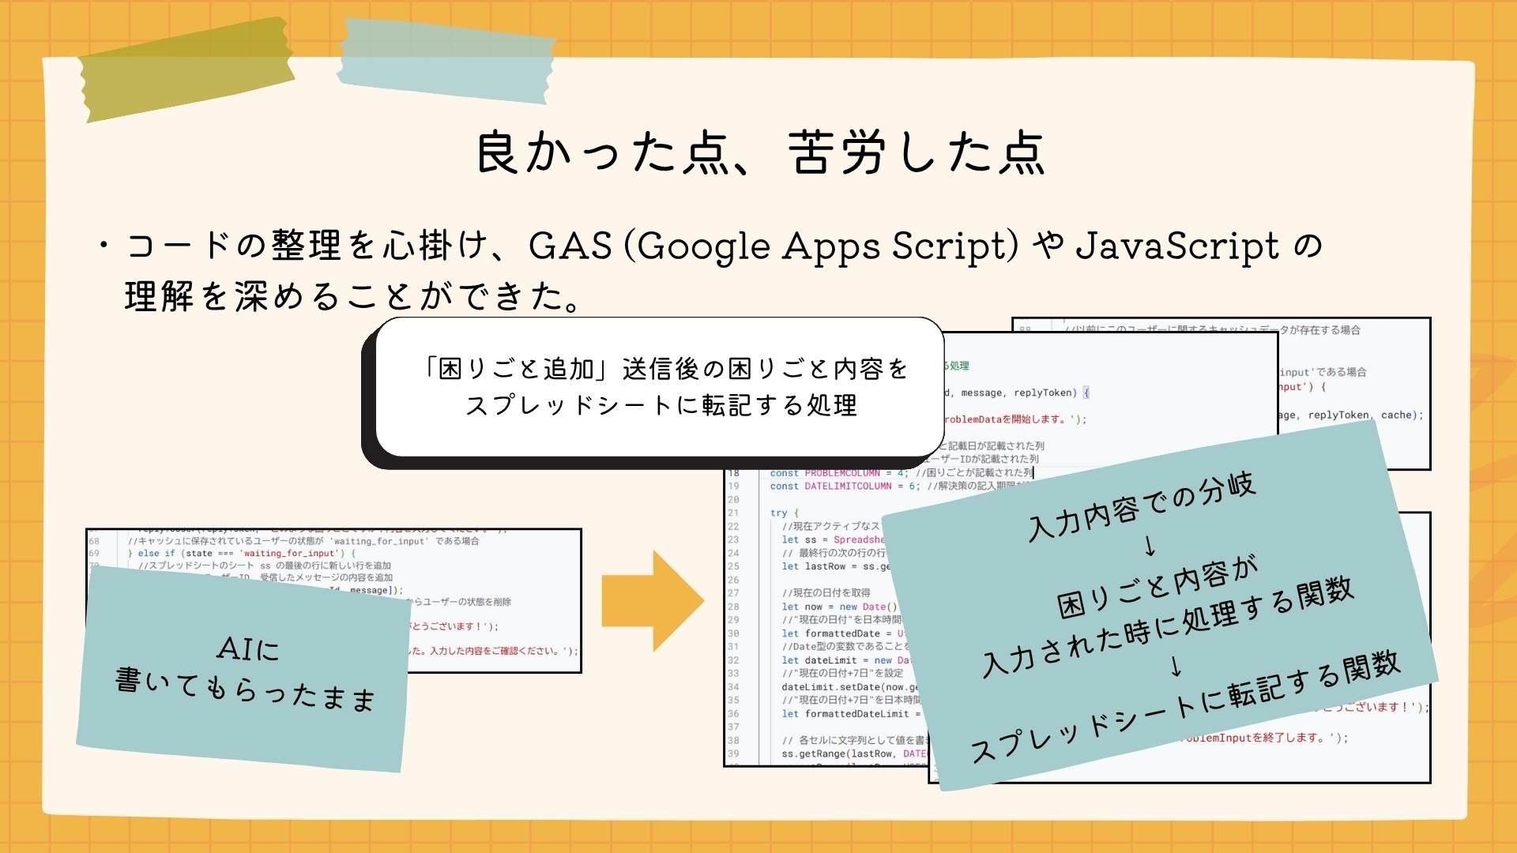
Task: Click the second bullet line 理解を深めることができた
Action: [353, 296]
